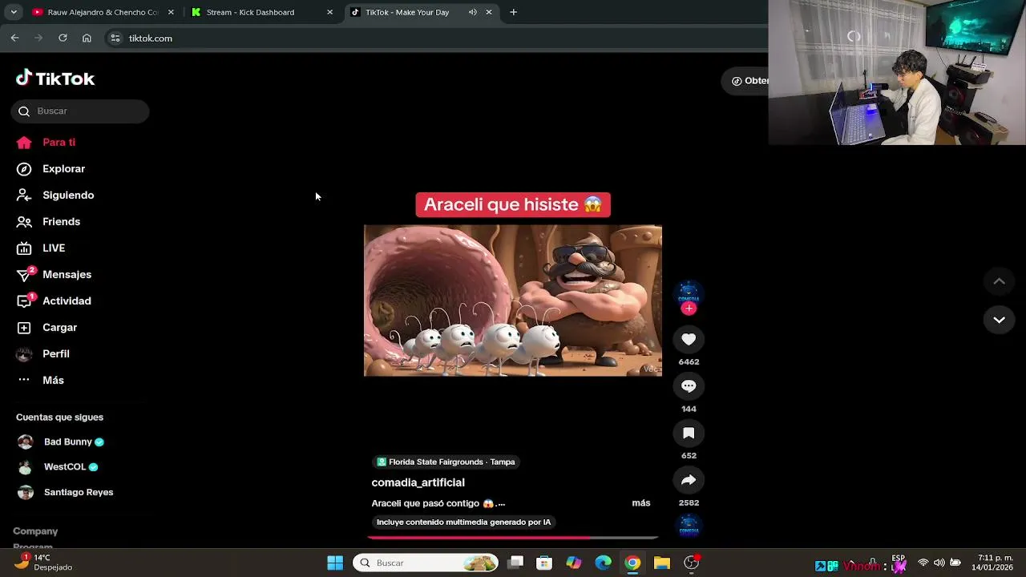Image resolution: width=1026 pixels, height=577 pixels.
Task: Reload the current page
Action: [x=63, y=38]
